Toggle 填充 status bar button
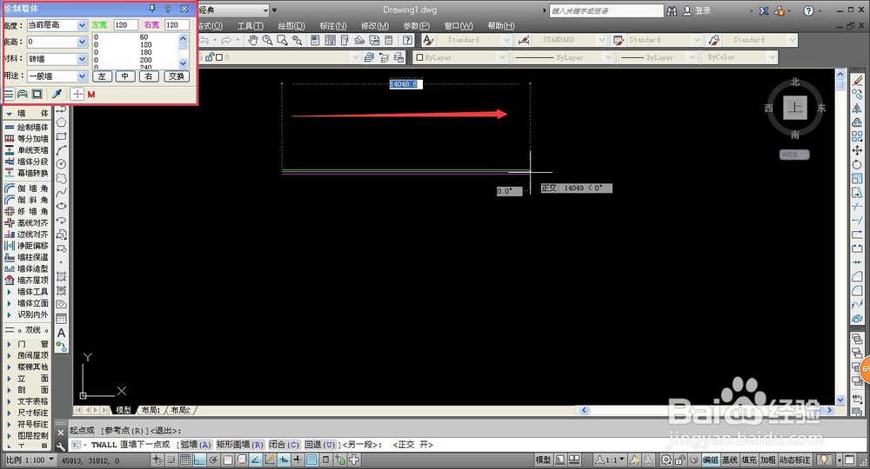The image size is (870, 469). (x=748, y=459)
